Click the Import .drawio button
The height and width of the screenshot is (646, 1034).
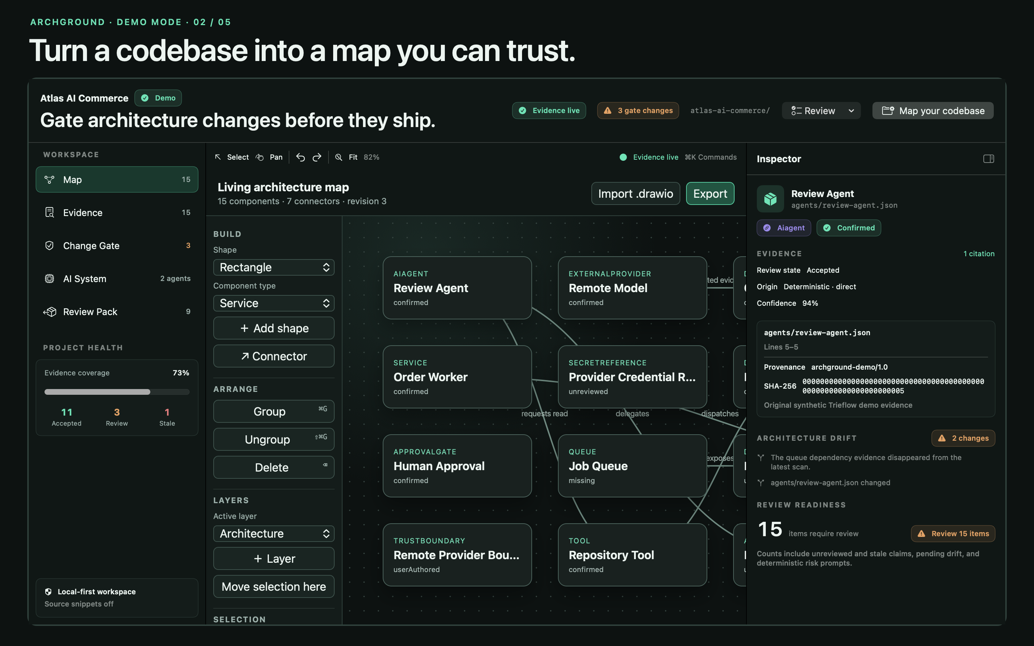pyautogui.click(x=635, y=193)
